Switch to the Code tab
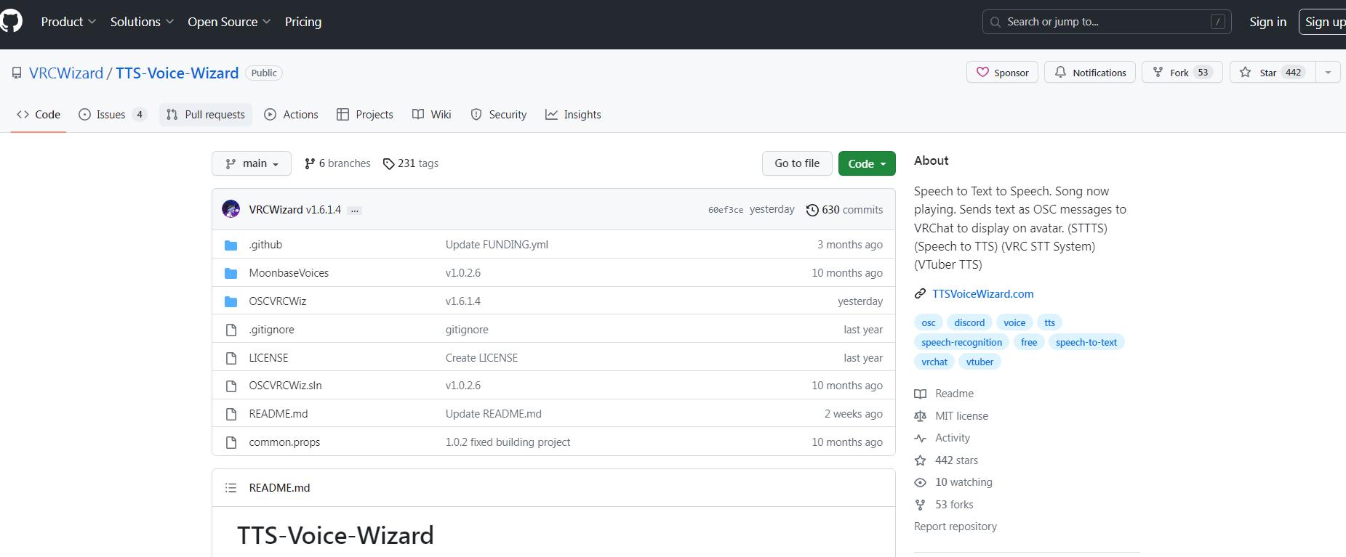 point(39,115)
